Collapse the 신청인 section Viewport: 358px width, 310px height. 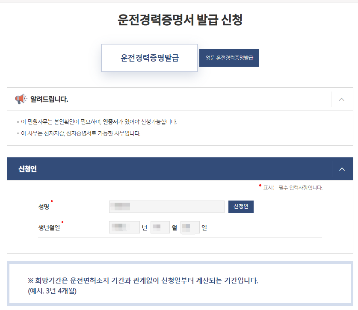[x=342, y=169]
